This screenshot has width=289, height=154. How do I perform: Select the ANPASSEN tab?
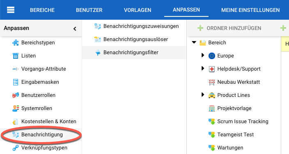click(186, 10)
